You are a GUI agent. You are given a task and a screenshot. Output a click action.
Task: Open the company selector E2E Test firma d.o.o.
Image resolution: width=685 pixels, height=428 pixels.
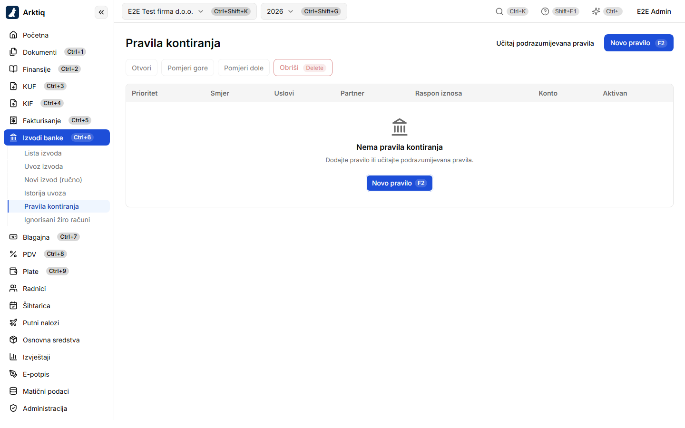click(x=189, y=11)
